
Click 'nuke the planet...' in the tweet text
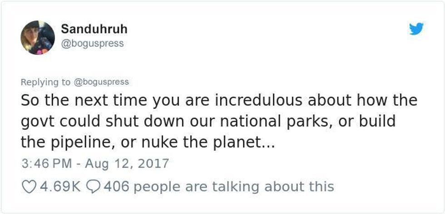point(208,143)
